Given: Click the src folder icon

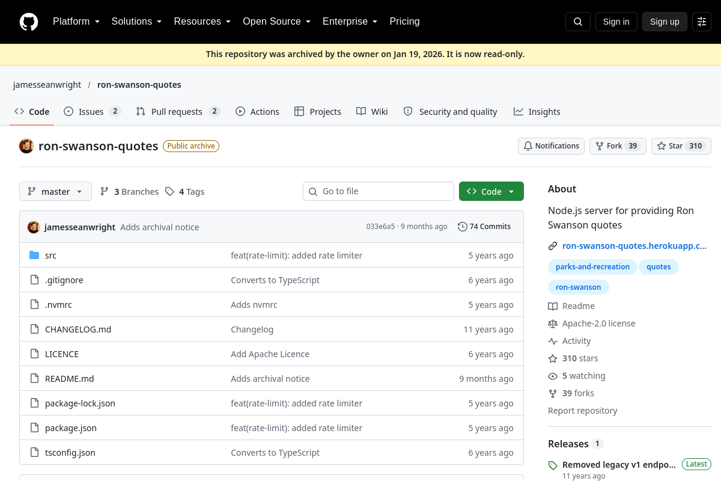Looking at the screenshot, I should click(34, 256).
